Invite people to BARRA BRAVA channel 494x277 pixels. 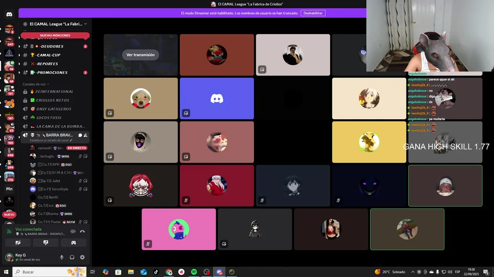(85, 135)
